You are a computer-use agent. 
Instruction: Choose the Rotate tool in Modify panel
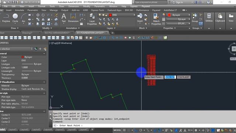(43, 15)
